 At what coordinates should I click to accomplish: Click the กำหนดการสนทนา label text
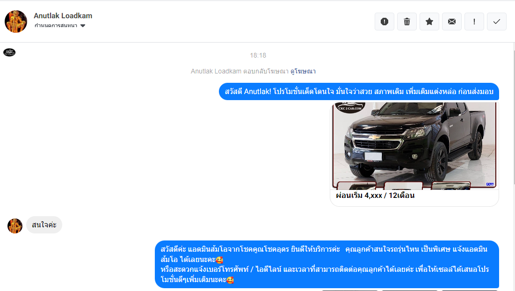point(56,26)
